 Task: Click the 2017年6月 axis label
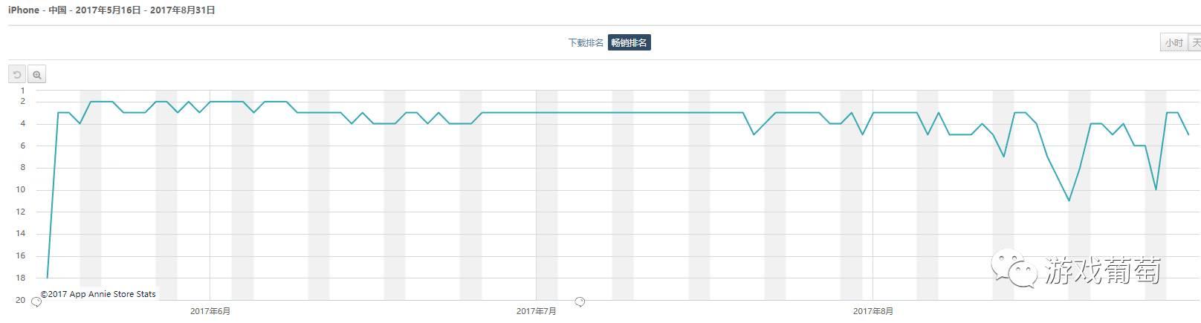(210, 311)
